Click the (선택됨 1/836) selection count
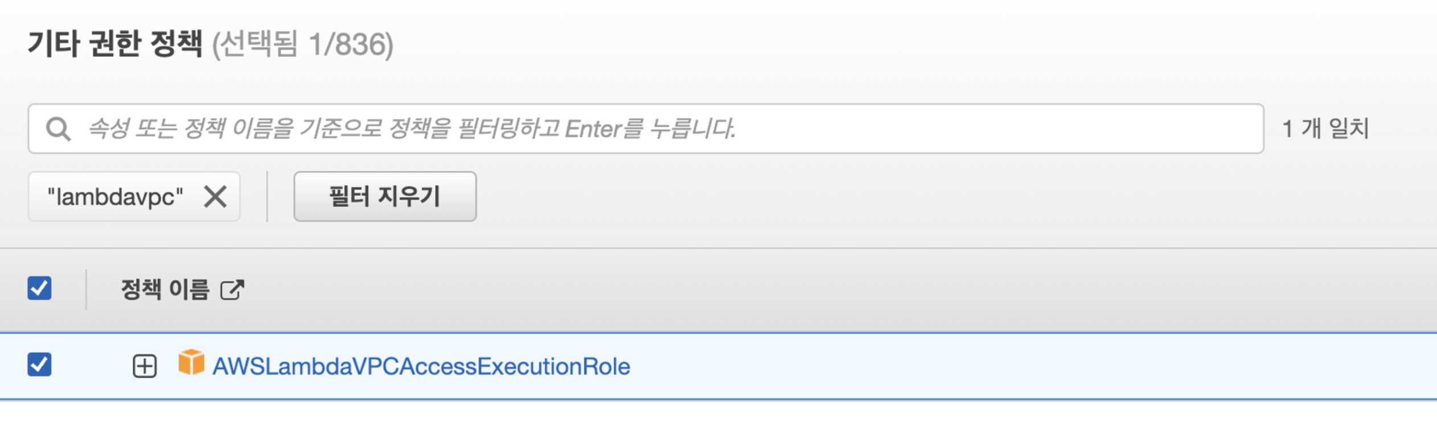1437x423 pixels. 303,44
